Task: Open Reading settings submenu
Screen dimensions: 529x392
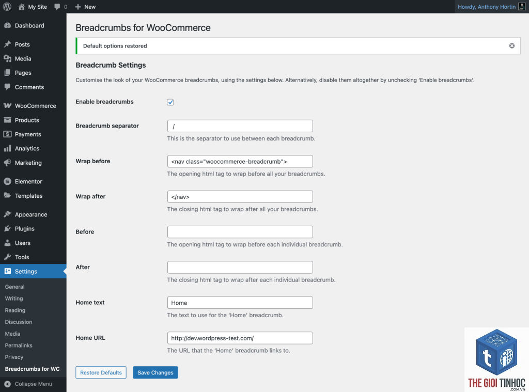Action: coord(15,310)
